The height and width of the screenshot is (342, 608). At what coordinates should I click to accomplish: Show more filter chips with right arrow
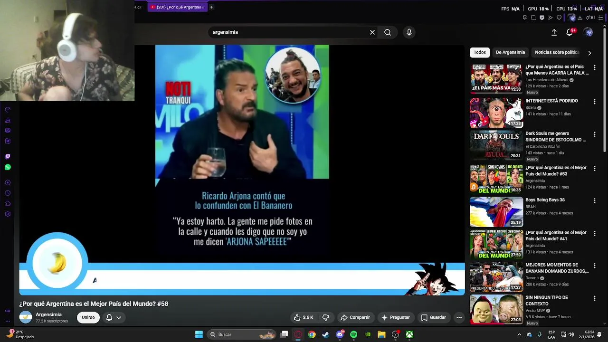pos(589,53)
